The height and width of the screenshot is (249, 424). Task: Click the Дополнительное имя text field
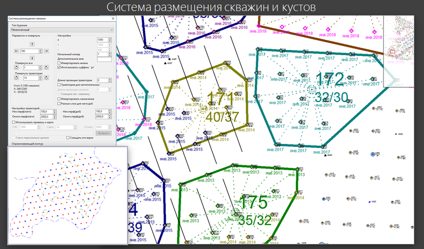point(105,59)
